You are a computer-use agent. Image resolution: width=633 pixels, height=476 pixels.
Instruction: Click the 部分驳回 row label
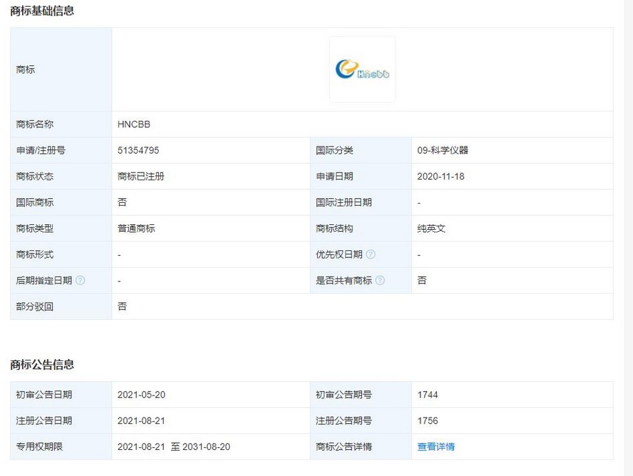[34, 307]
